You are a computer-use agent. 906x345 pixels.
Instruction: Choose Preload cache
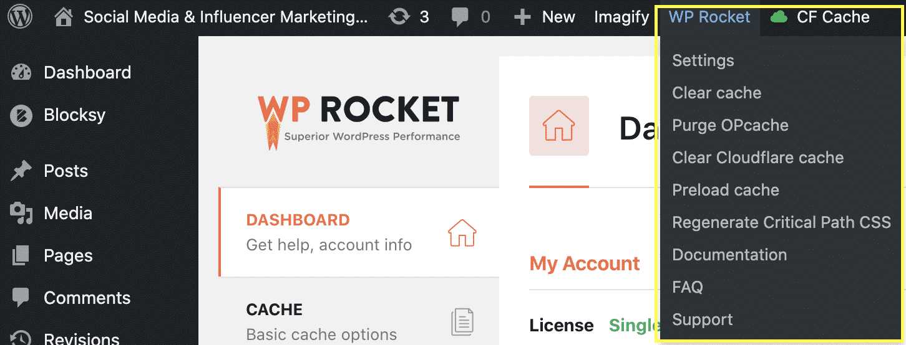(x=726, y=190)
